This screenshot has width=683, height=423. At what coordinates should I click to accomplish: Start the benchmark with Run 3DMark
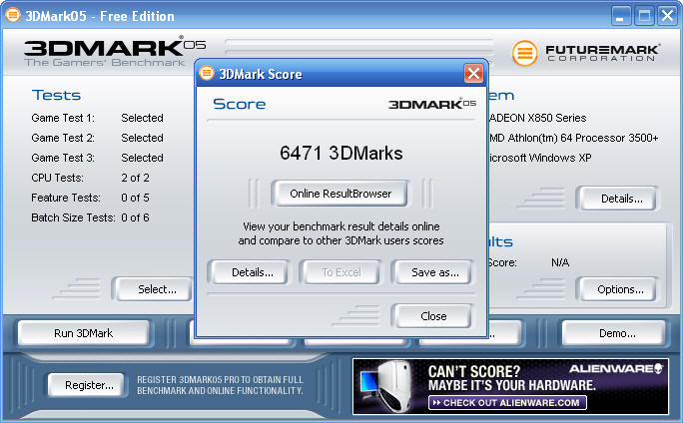click(x=83, y=333)
